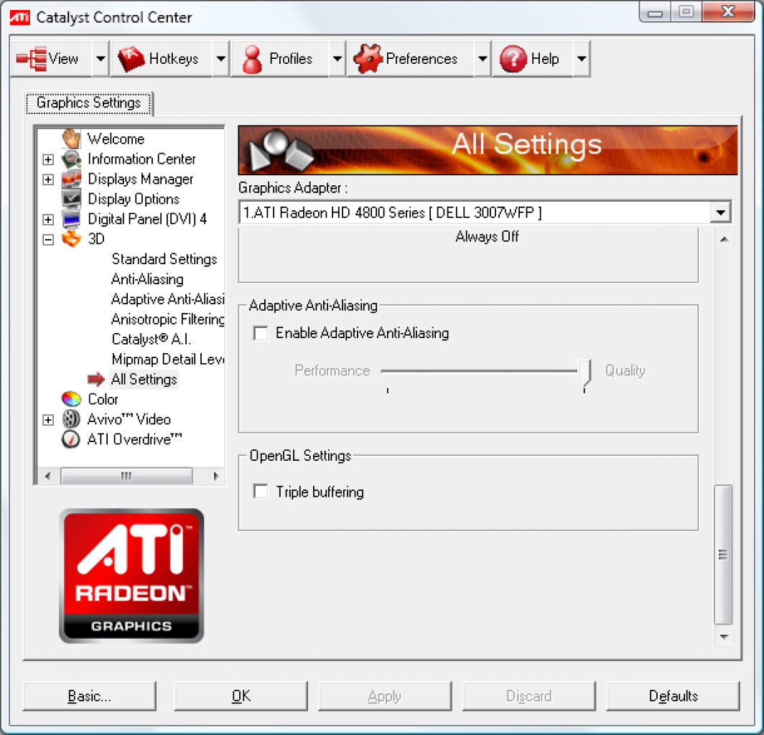The width and height of the screenshot is (764, 735).
Task: Click the Preferences gear icon
Action: (x=368, y=58)
